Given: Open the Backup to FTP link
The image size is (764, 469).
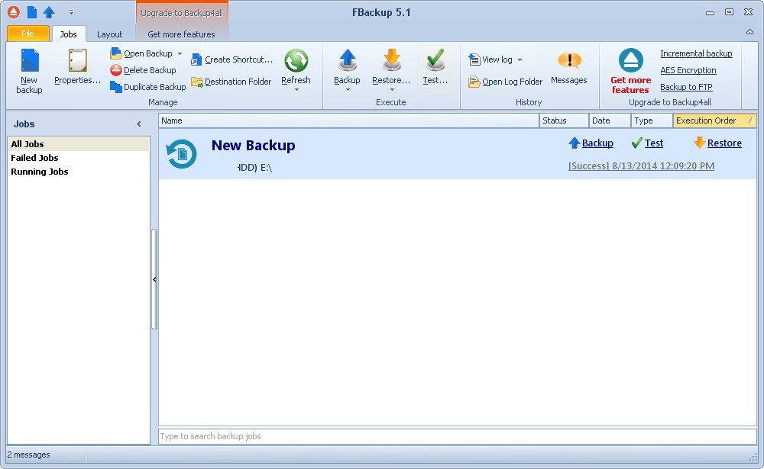Looking at the screenshot, I should coord(686,87).
